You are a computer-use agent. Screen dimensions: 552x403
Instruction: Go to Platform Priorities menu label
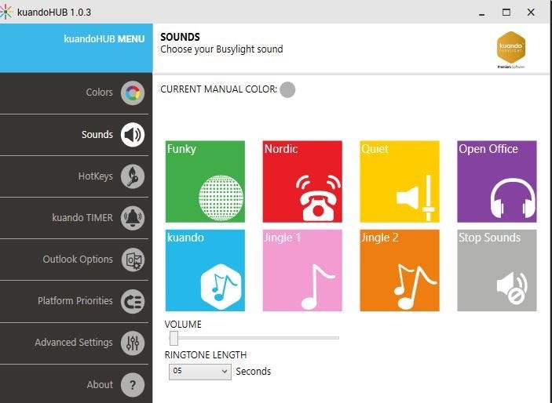point(75,301)
